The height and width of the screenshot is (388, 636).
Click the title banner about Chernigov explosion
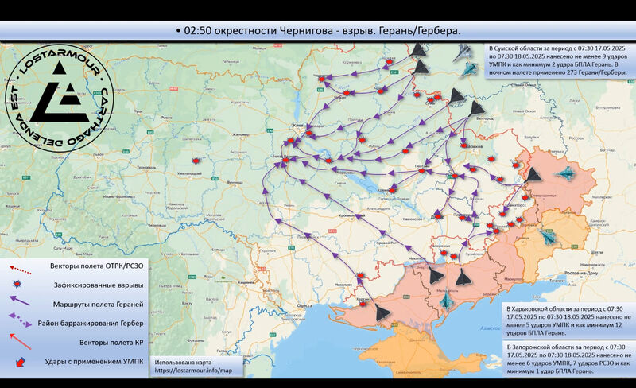(318, 30)
